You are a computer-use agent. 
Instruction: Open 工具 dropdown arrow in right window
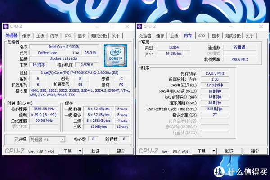[214, 151]
